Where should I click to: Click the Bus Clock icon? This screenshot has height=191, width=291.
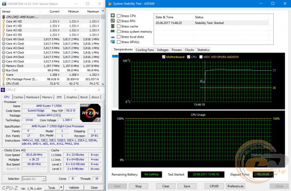coord(4,70)
